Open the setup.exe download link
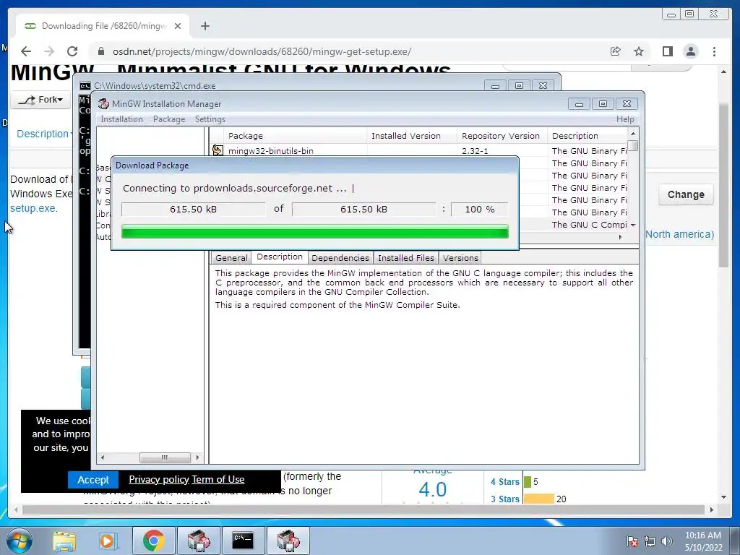Screen dimensions: 740x555 (33, 208)
